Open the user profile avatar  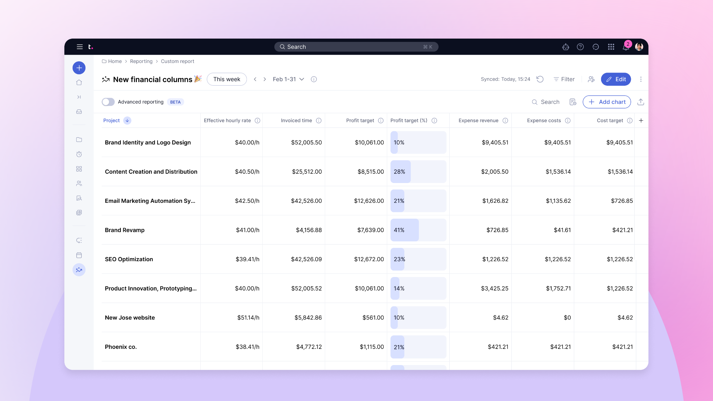(x=639, y=47)
